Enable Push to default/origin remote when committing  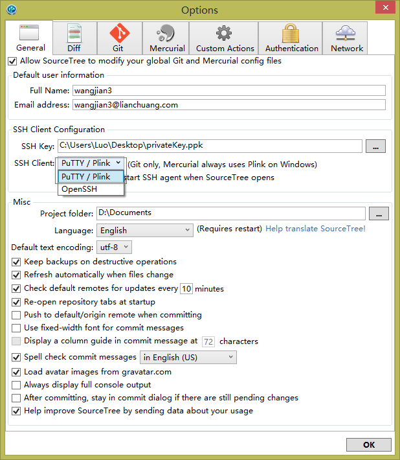click(16, 315)
